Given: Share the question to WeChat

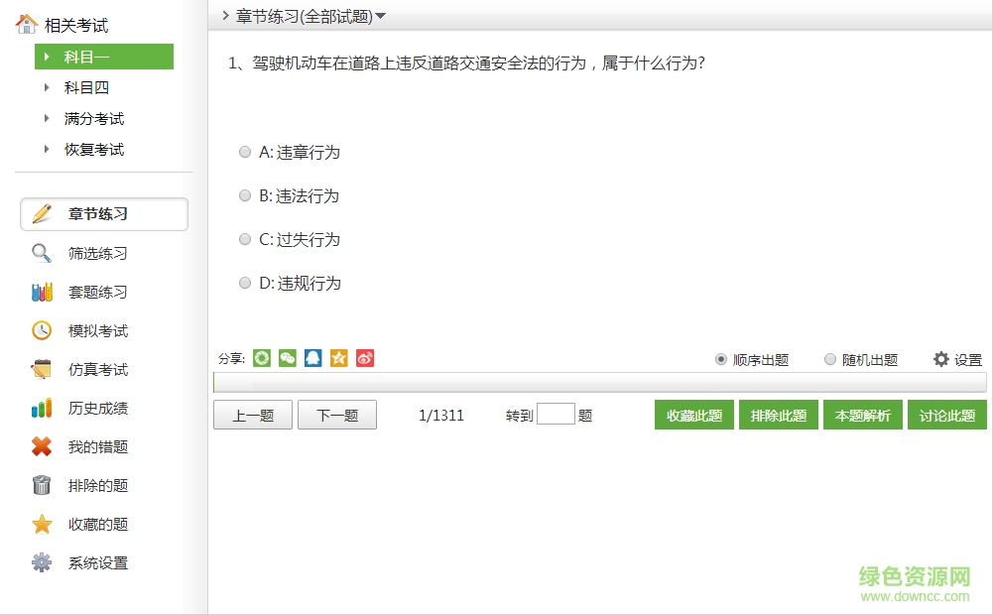Looking at the screenshot, I should (x=287, y=358).
